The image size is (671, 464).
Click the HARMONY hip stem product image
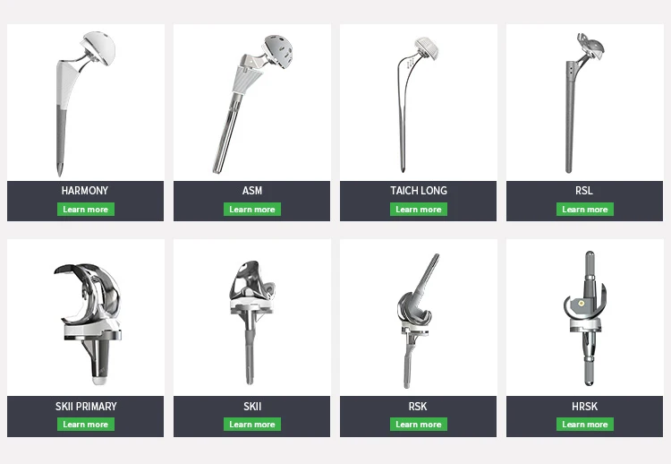click(86, 103)
